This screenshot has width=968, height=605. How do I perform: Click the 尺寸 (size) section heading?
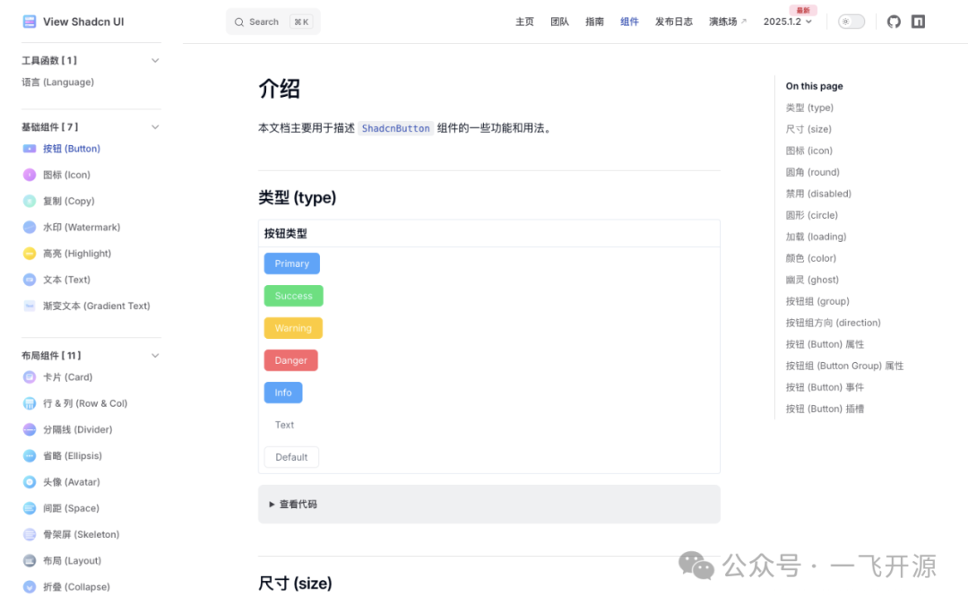[x=295, y=583]
